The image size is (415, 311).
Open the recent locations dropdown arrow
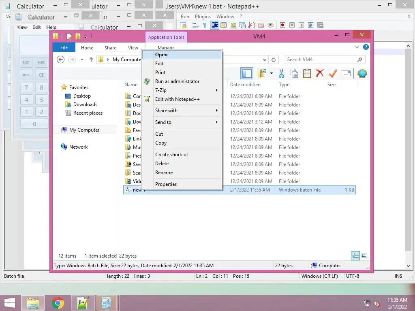(x=82, y=60)
